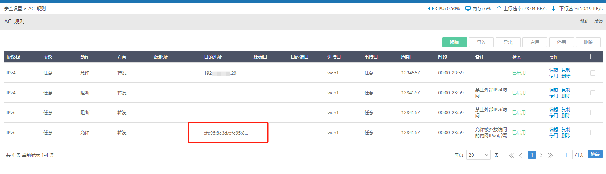This screenshot has width=606, height=174.
Task: Click the 安全设置 breadcrumb
Action: pos(13,8)
